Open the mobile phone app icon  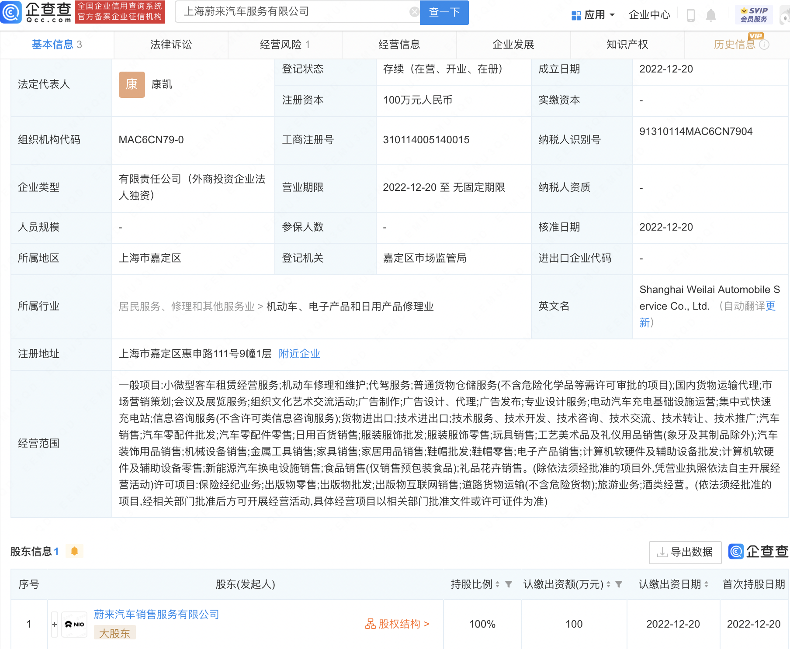(691, 15)
